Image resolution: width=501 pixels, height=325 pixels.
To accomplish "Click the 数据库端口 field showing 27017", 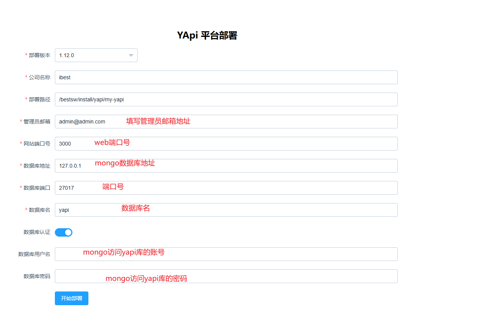I will (226, 188).
